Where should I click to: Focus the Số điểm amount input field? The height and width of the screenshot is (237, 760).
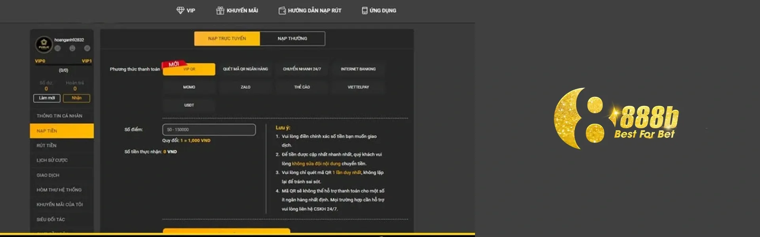point(209,130)
